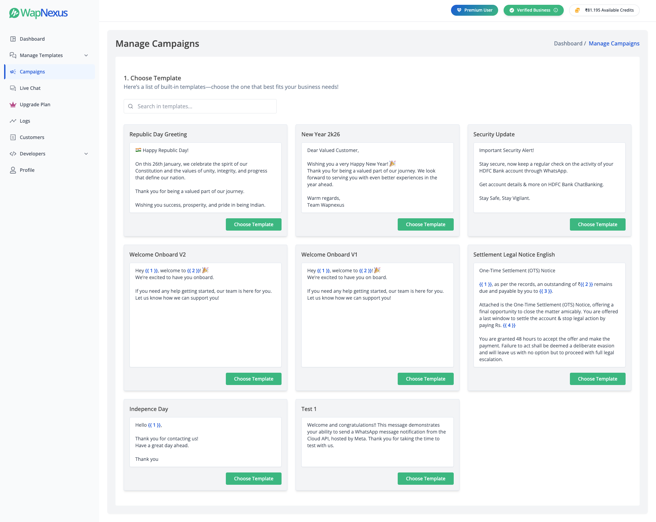Click the coins icon beside Available Credits
Image resolution: width=656 pixels, height=522 pixels.
coord(577,10)
